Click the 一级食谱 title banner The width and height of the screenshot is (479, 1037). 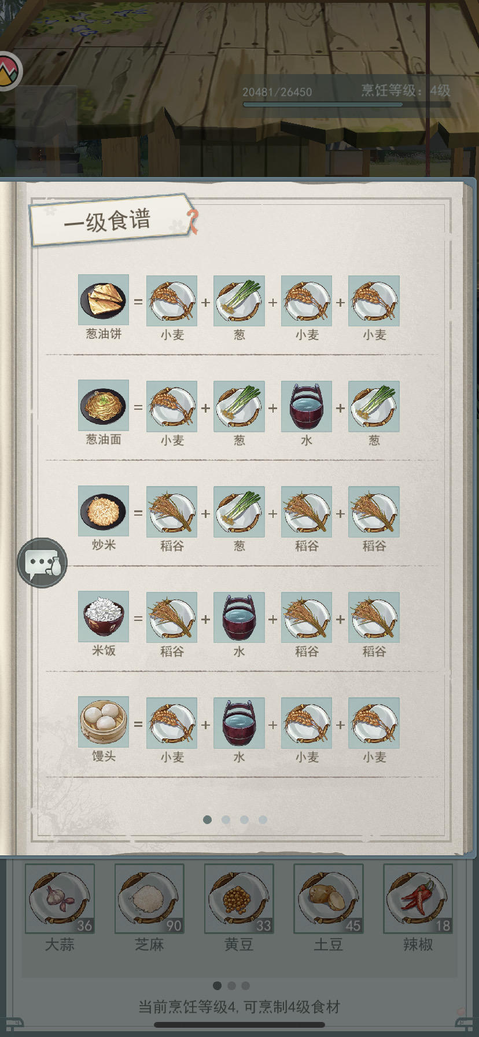tap(110, 220)
